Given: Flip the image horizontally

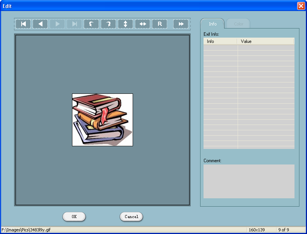Looking at the screenshot, I should (143, 24).
